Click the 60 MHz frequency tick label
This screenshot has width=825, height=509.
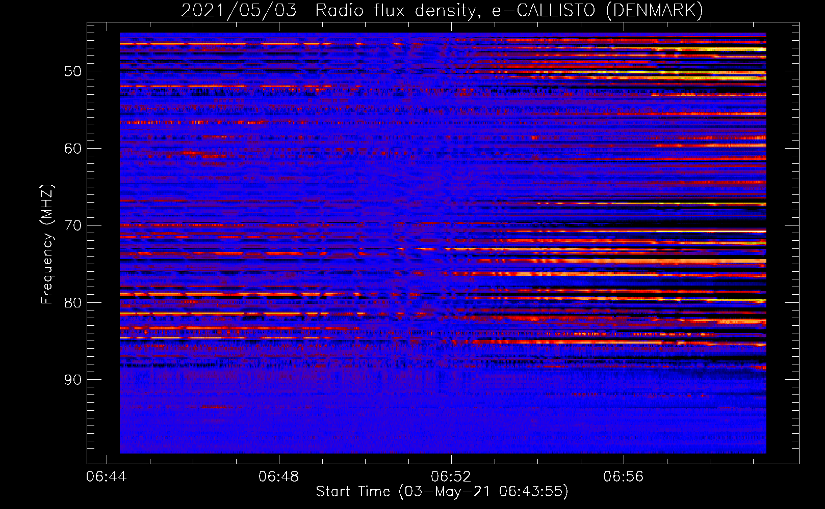73,149
